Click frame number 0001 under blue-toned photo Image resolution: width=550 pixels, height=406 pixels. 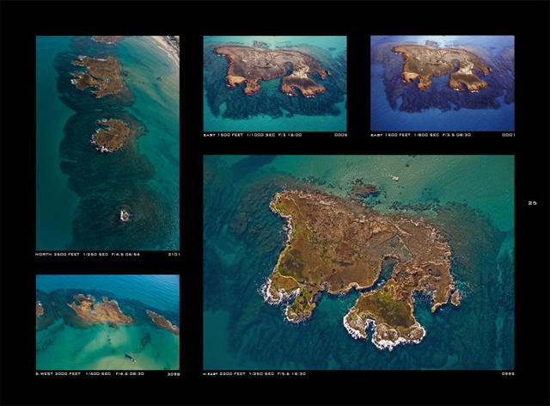(508, 135)
